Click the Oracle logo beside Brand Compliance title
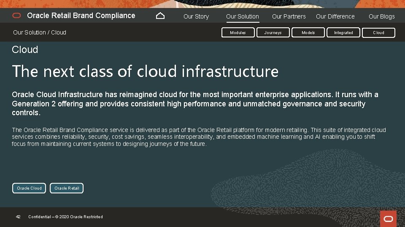Screen dimensions: 405x227 (16, 16)
